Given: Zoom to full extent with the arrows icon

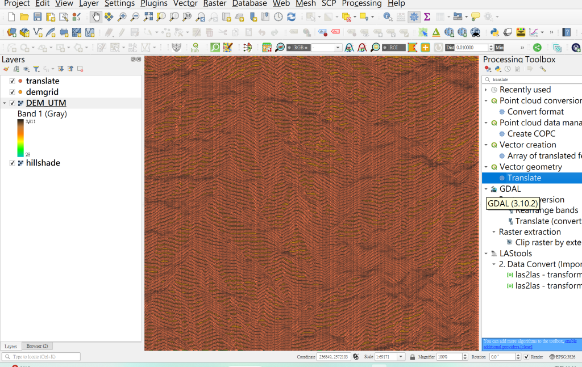Looking at the screenshot, I should [148, 16].
